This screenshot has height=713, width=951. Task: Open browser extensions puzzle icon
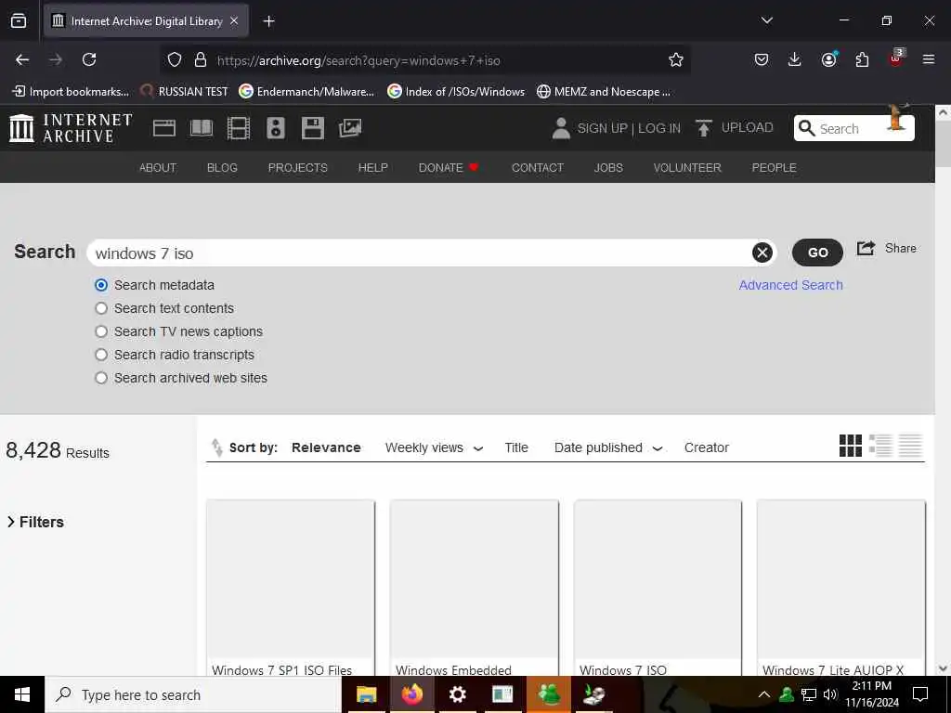click(862, 59)
